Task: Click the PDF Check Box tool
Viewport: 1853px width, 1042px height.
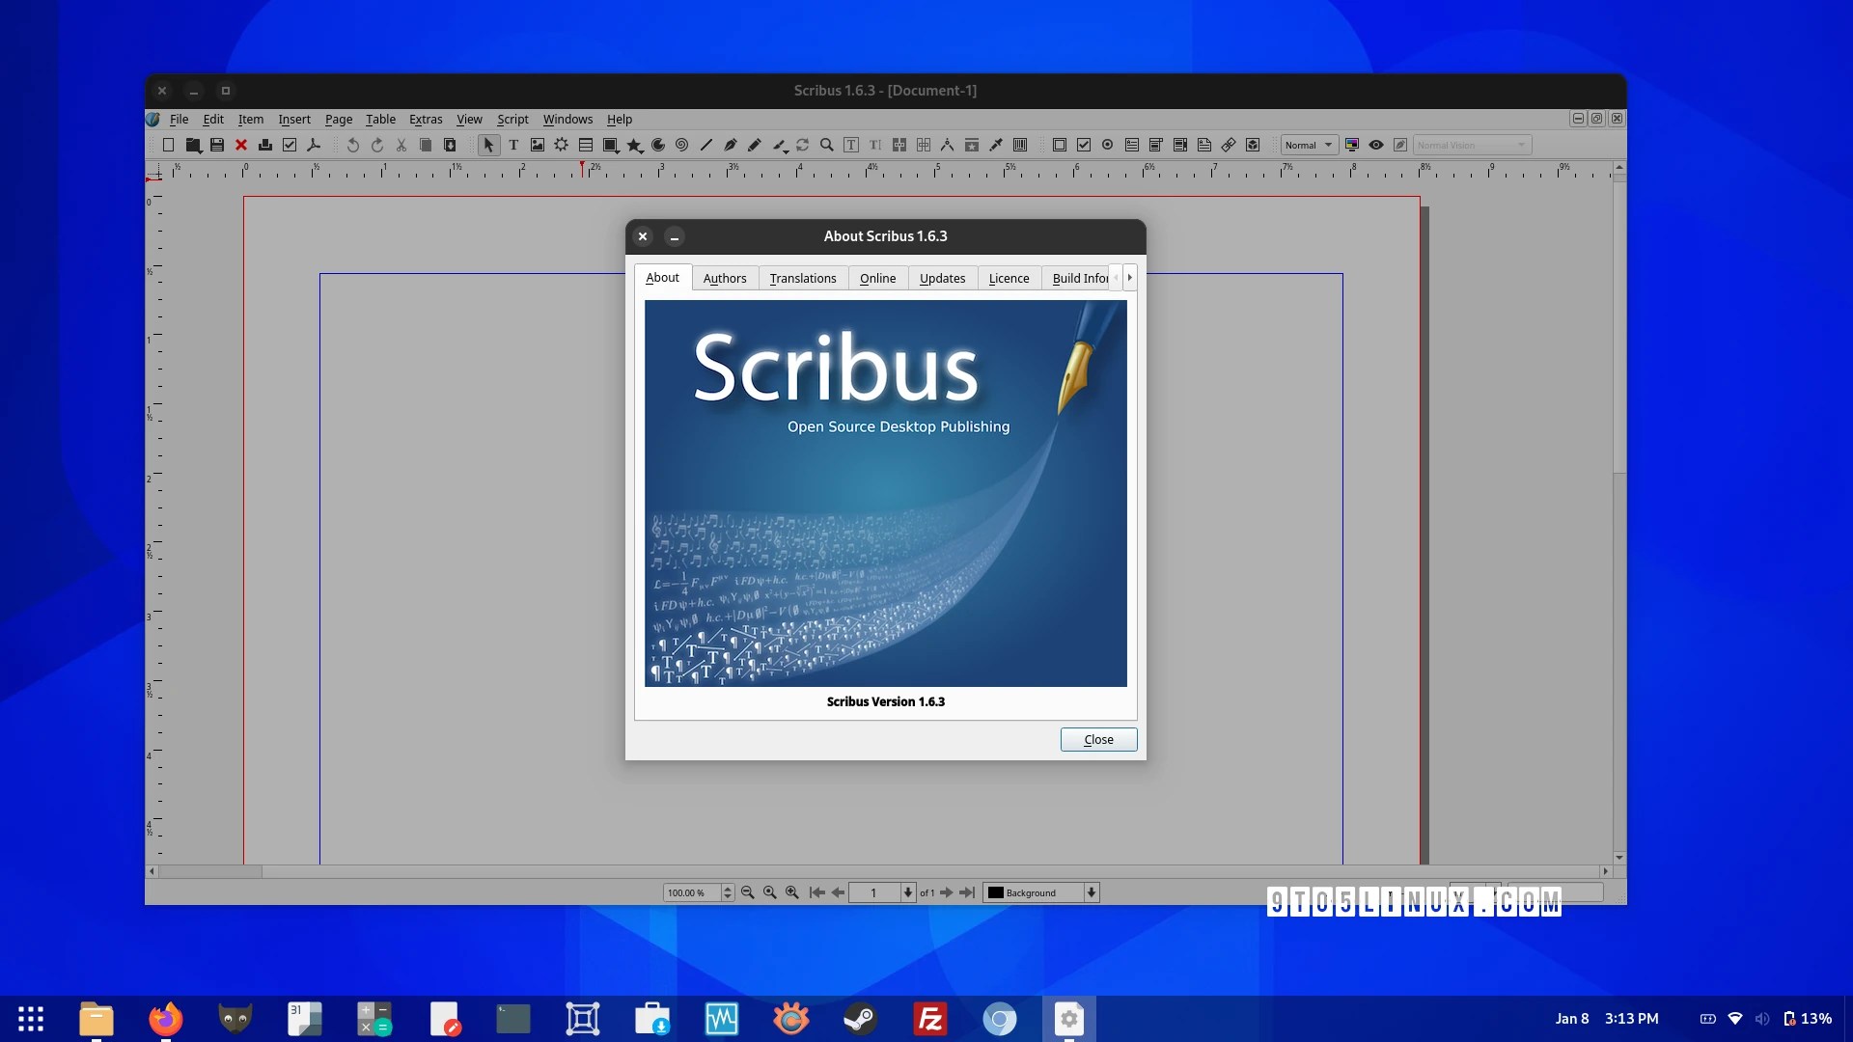Action: click(x=1084, y=145)
